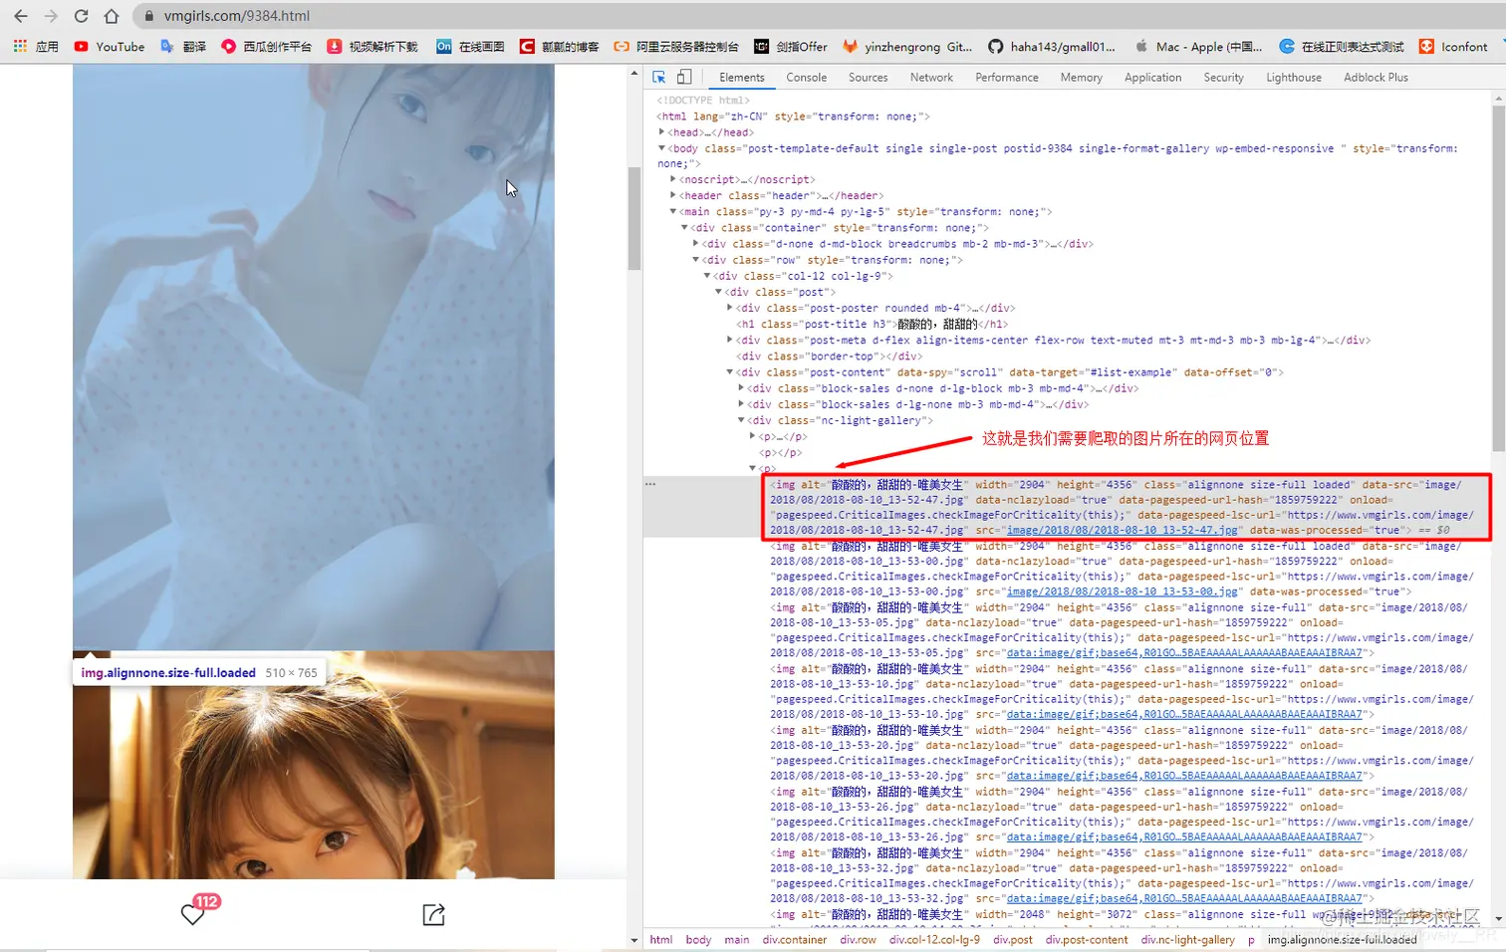The width and height of the screenshot is (1506, 952).
Task: Click the Elements panel scrollbar thumb
Action: coord(1498,279)
